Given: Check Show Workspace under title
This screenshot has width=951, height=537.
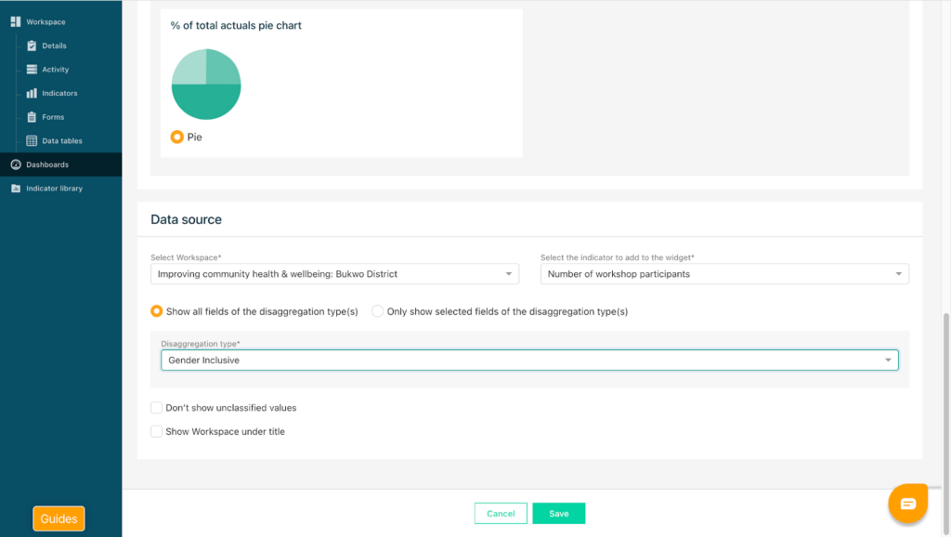Looking at the screenshot, I should (x=157, y=431).
